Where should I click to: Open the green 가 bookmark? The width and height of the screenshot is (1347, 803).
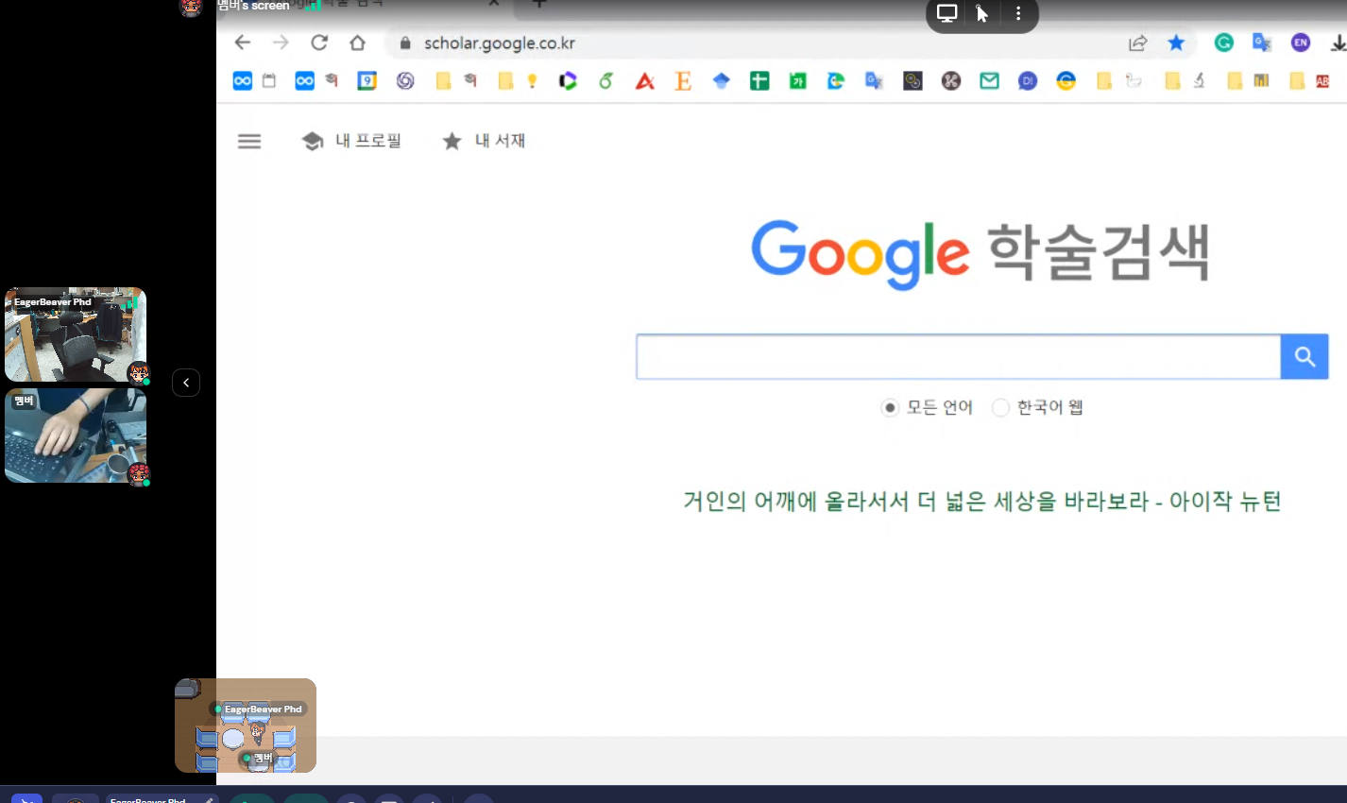(798, 81)
